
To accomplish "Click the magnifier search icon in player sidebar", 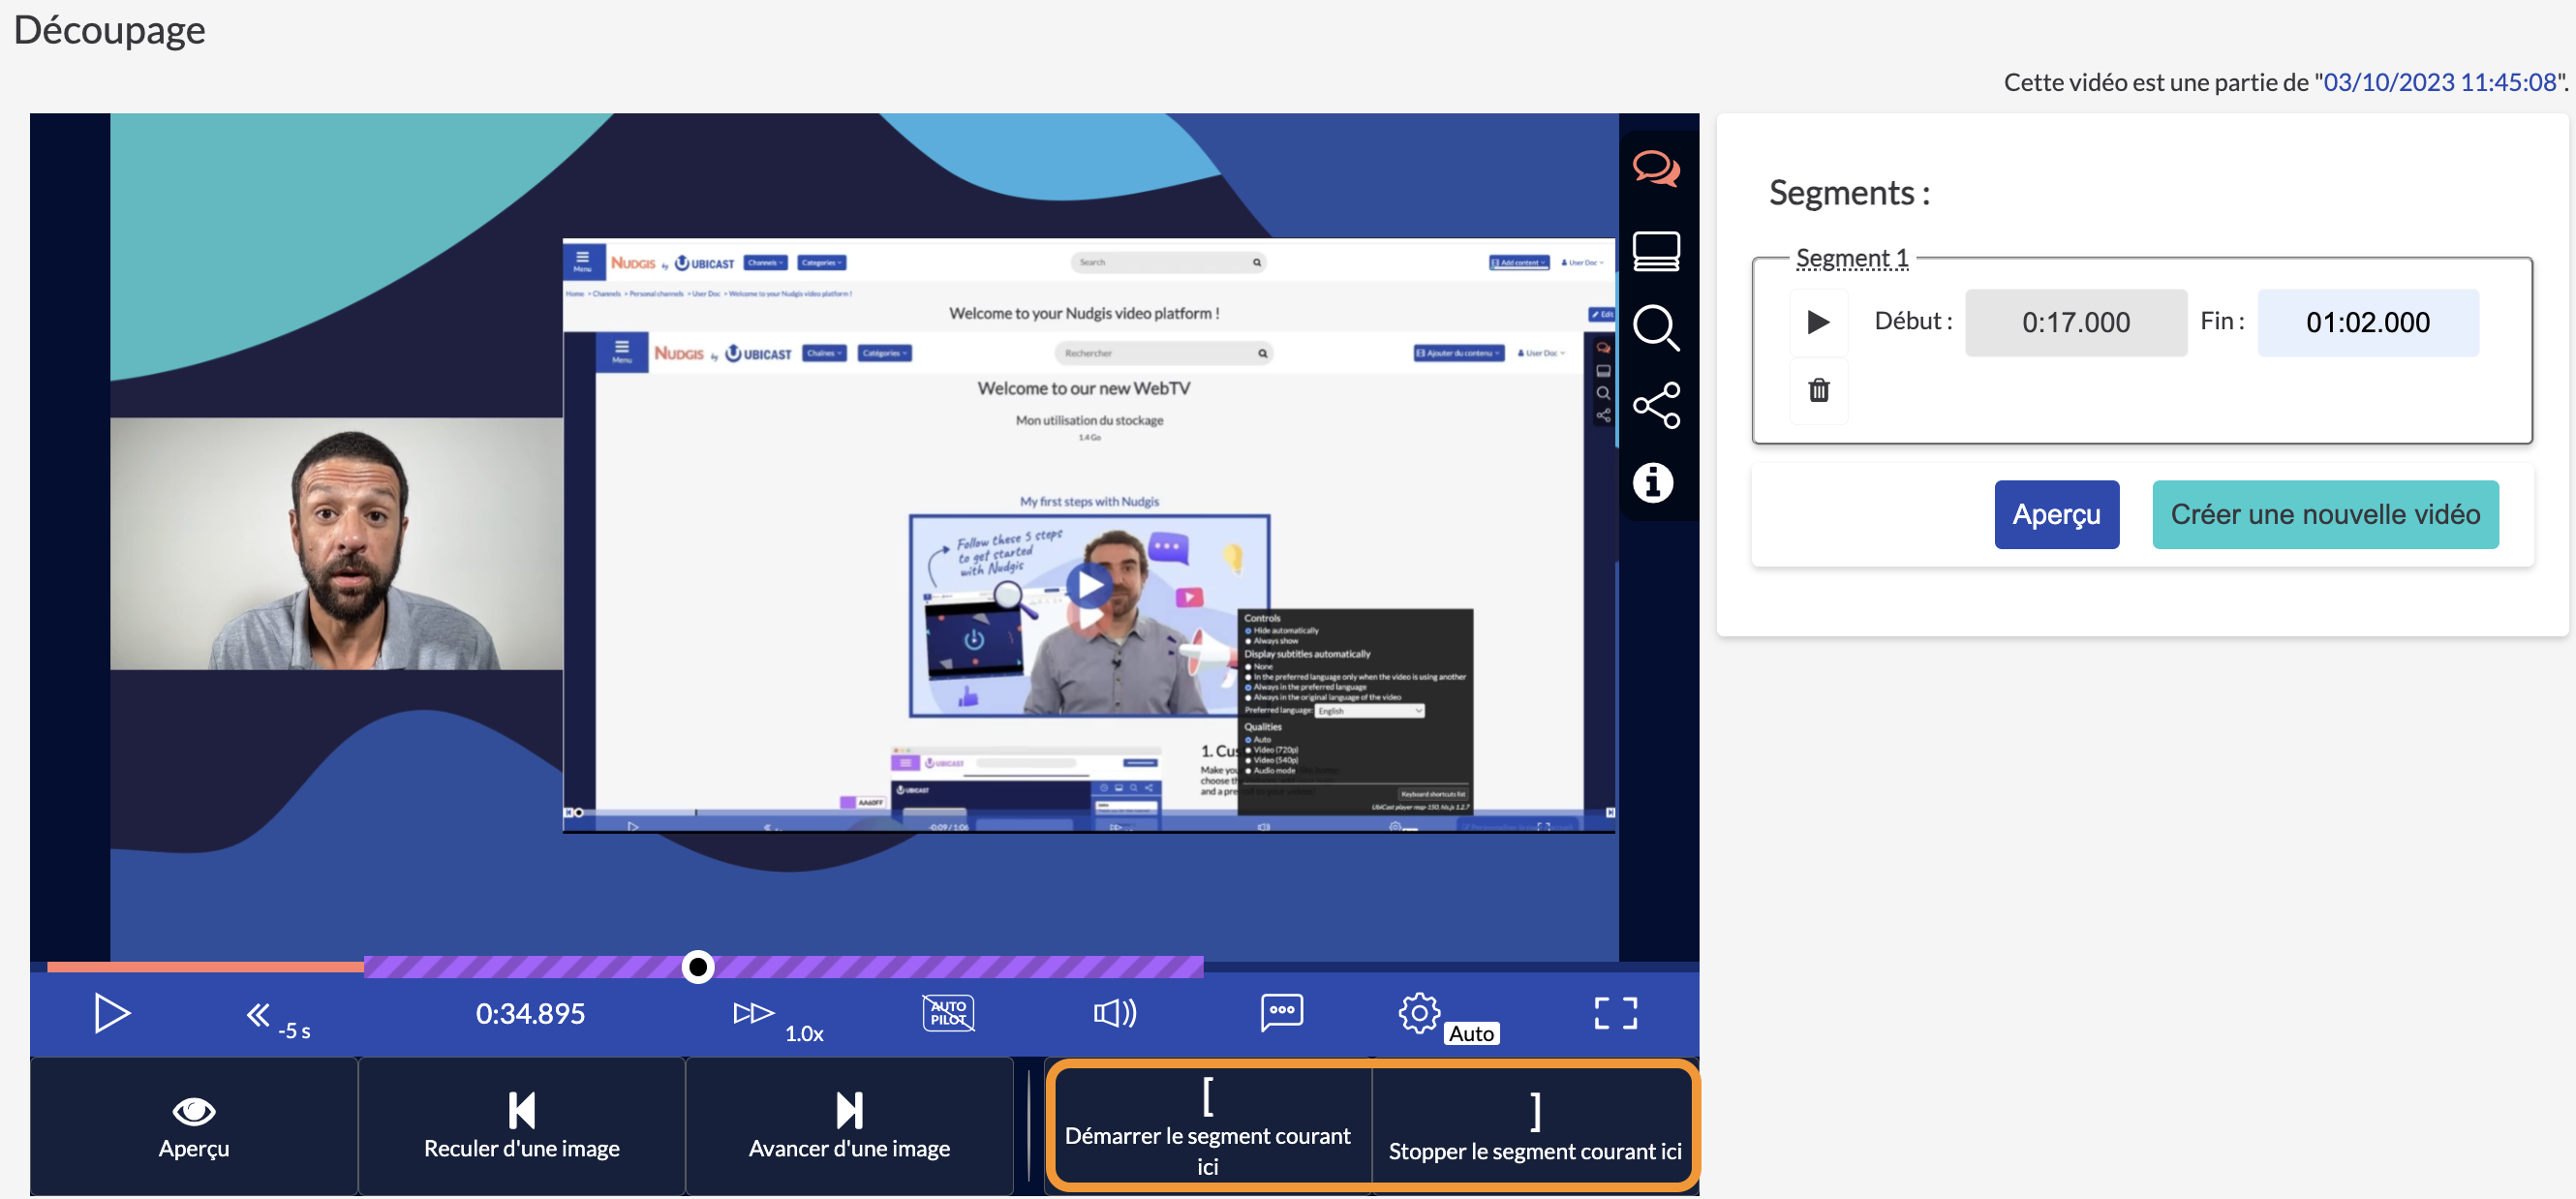I will click(1656, 328).
